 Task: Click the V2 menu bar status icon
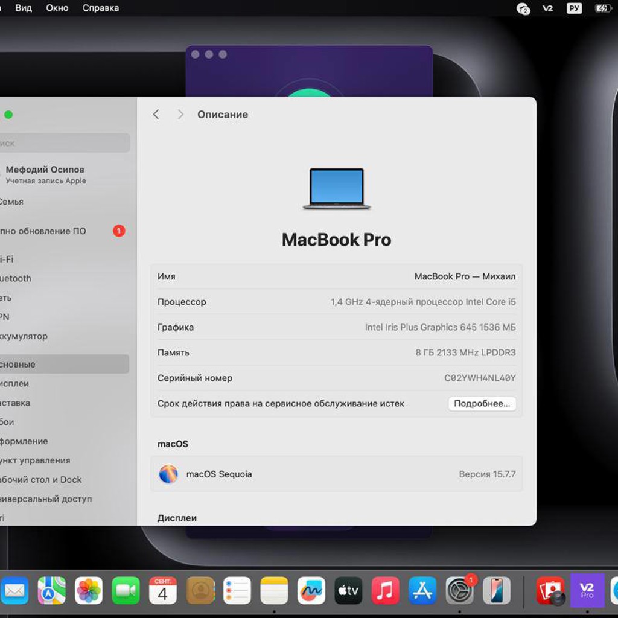coord(548,8)
